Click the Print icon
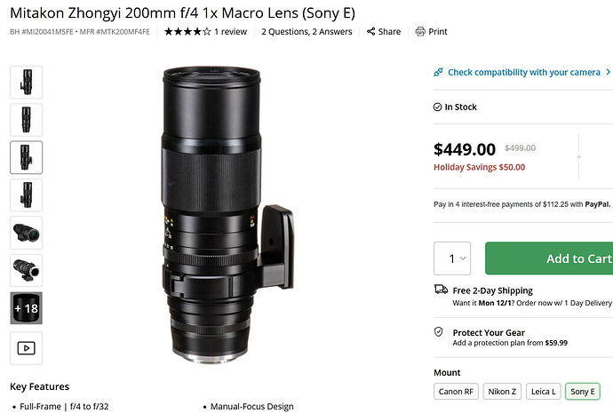613x413 pixels. click(420, 32)
